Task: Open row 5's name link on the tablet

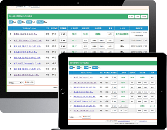Action: point(85,97)
